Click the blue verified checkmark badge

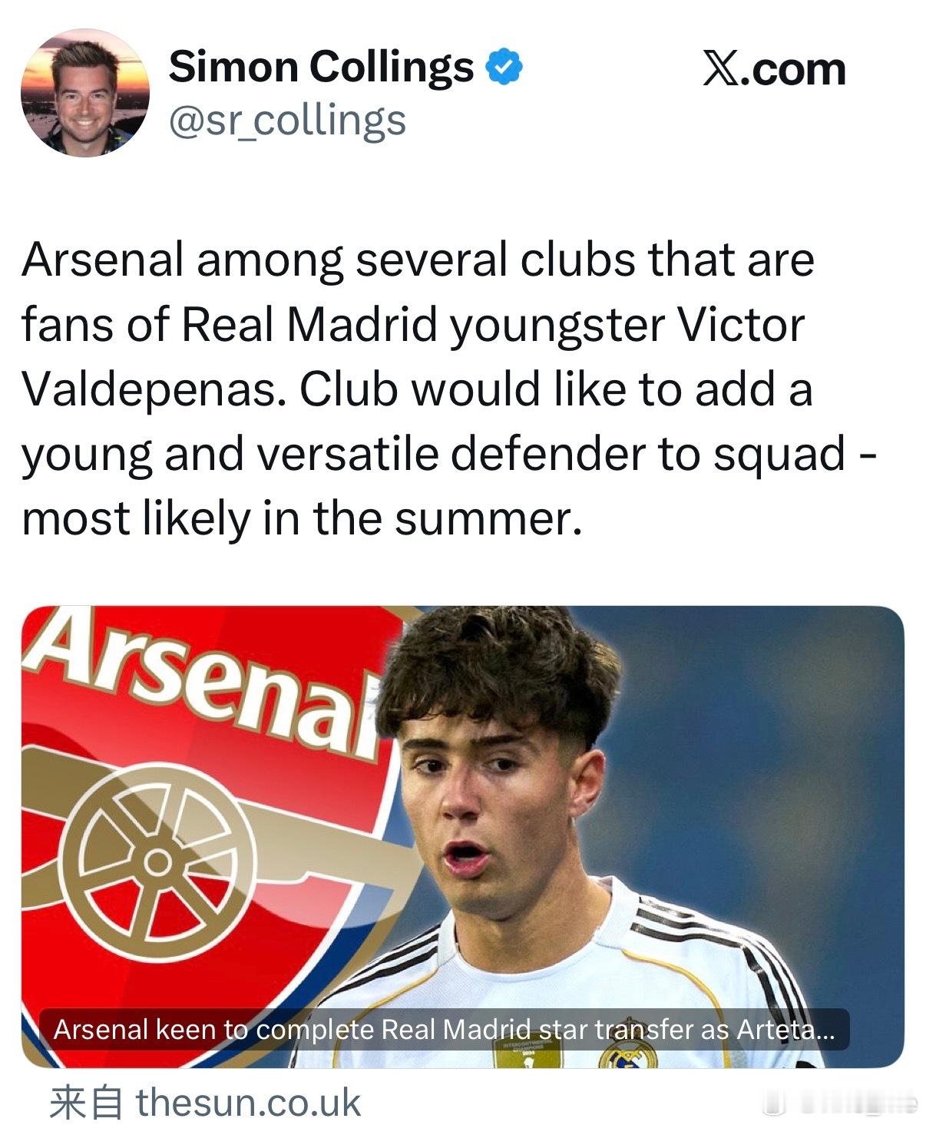[x=504, y=67]
